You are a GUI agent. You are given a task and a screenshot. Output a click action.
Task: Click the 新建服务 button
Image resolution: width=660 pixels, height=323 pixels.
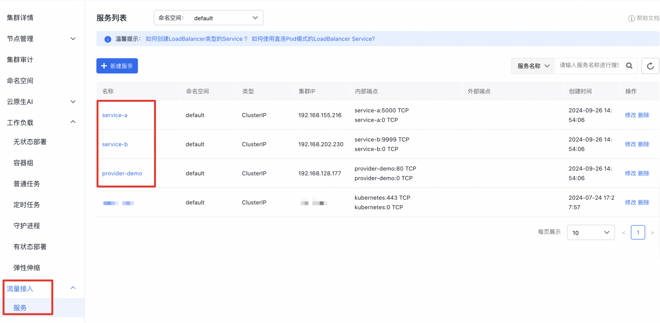[x=117, y=66]
